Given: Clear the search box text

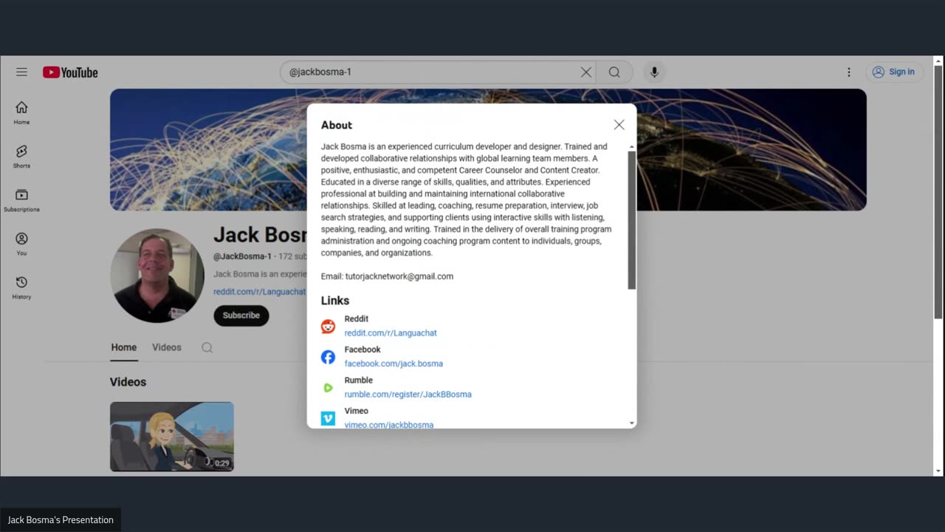Looking at the screenshot, I should [585, 72].
